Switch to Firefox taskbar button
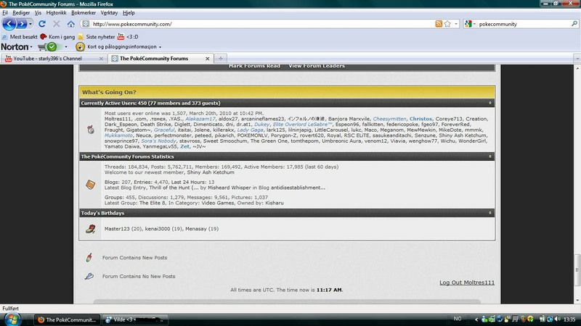The height and width of the screenshot is (326, 581). [67, 319]
